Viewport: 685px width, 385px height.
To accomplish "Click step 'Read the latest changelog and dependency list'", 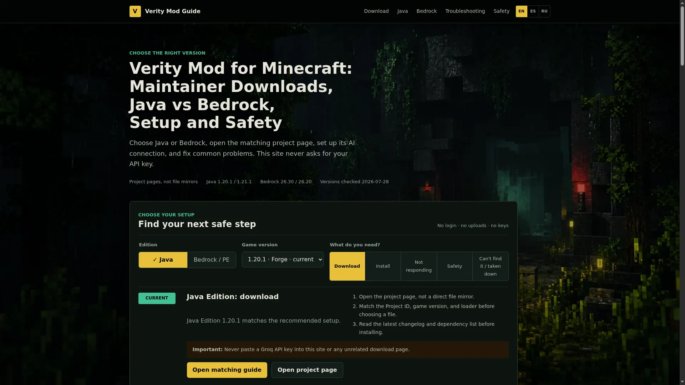I will click(x=427, y=328).
